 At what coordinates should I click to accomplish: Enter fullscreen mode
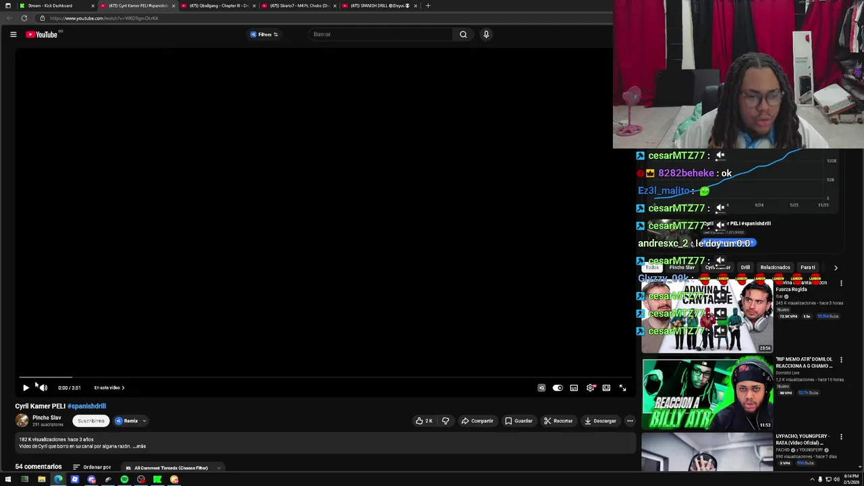[622, 387]
